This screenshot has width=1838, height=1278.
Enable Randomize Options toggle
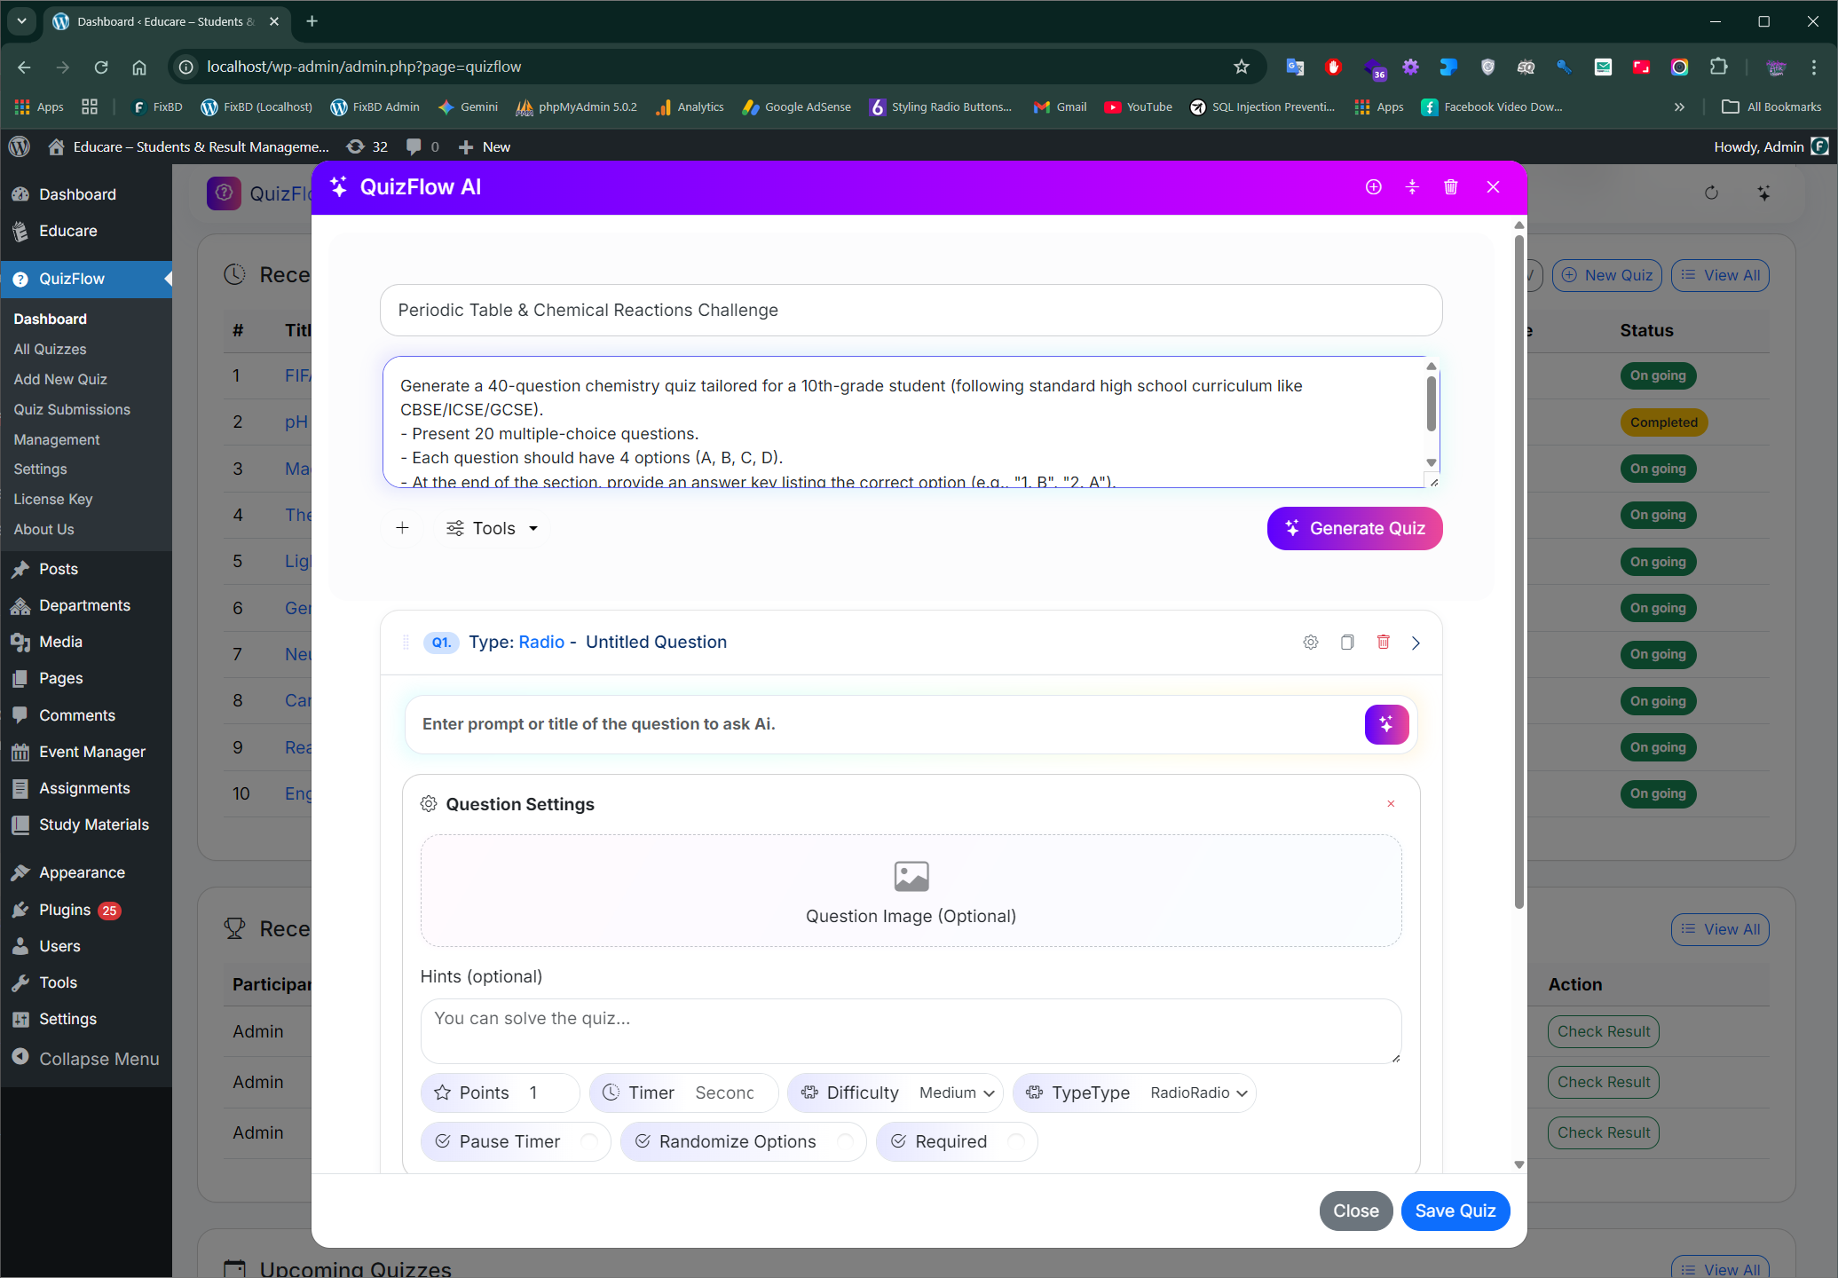coord(845,1142)
